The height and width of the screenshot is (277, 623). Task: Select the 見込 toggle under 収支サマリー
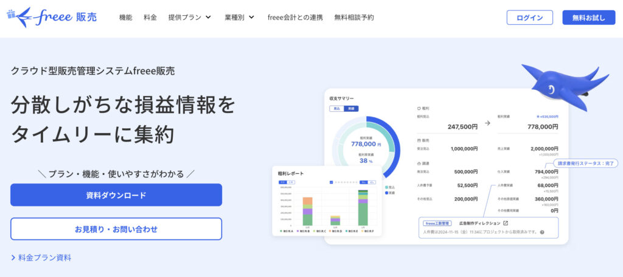point(336,108)
